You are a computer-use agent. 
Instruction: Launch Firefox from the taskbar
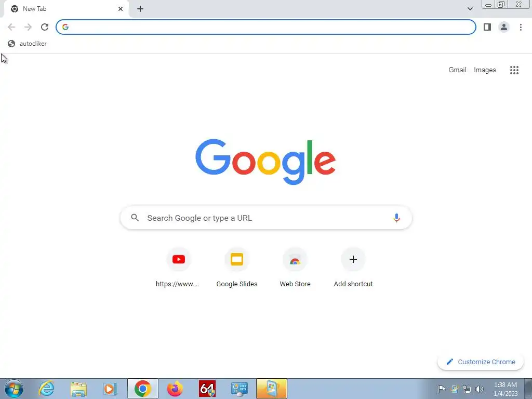click(175, 389)
